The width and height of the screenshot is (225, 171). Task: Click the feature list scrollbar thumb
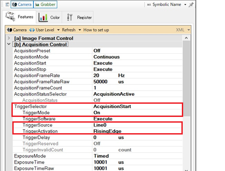point(186,78)
